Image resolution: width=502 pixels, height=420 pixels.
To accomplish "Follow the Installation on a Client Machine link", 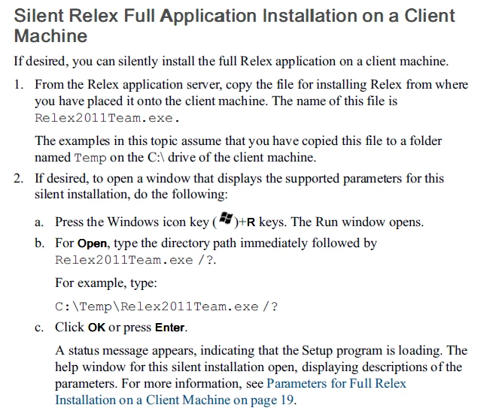I will pos(175,400).
